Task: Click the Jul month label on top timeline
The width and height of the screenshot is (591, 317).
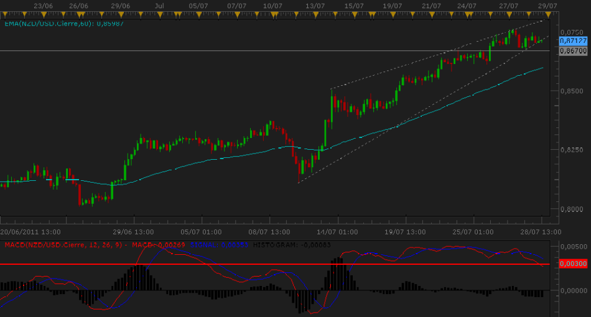Action: click(x=159, y=6)
